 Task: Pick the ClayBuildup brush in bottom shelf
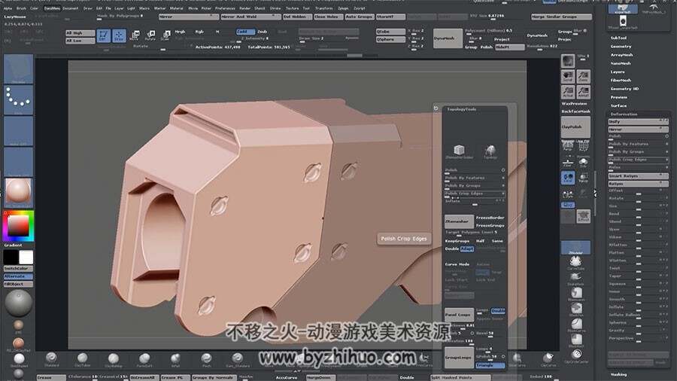pyautogui.click(x=114, y=359)
